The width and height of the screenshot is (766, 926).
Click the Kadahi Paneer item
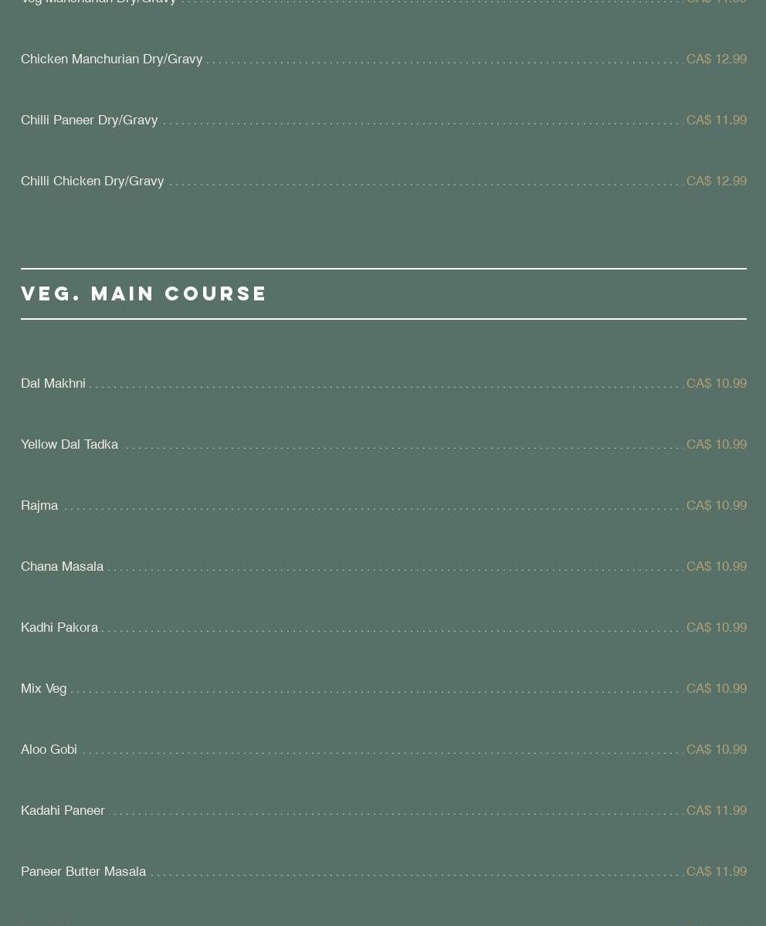pyautogui.click(x=63, y=810)
